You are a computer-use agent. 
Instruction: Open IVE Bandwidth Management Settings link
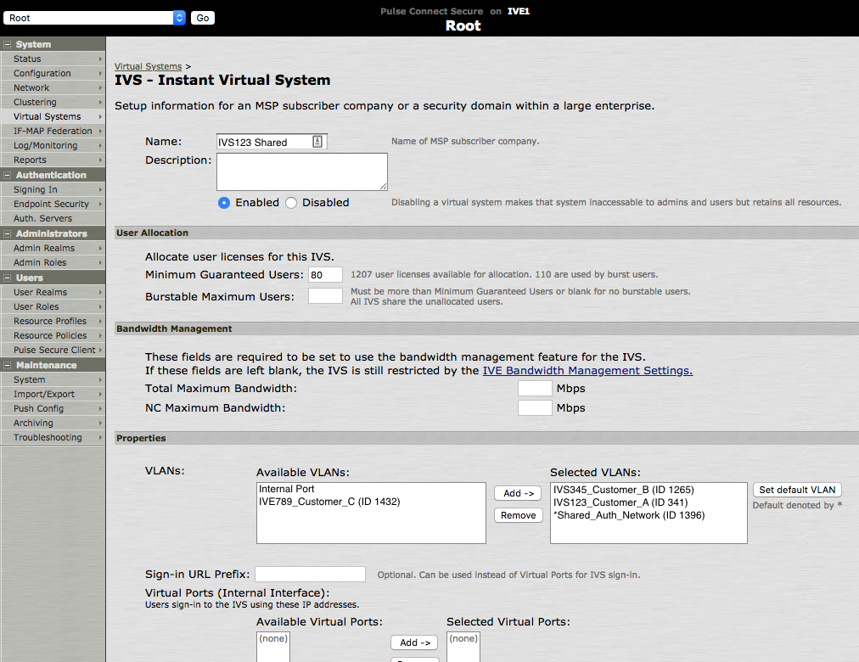[x=587, y=371]
